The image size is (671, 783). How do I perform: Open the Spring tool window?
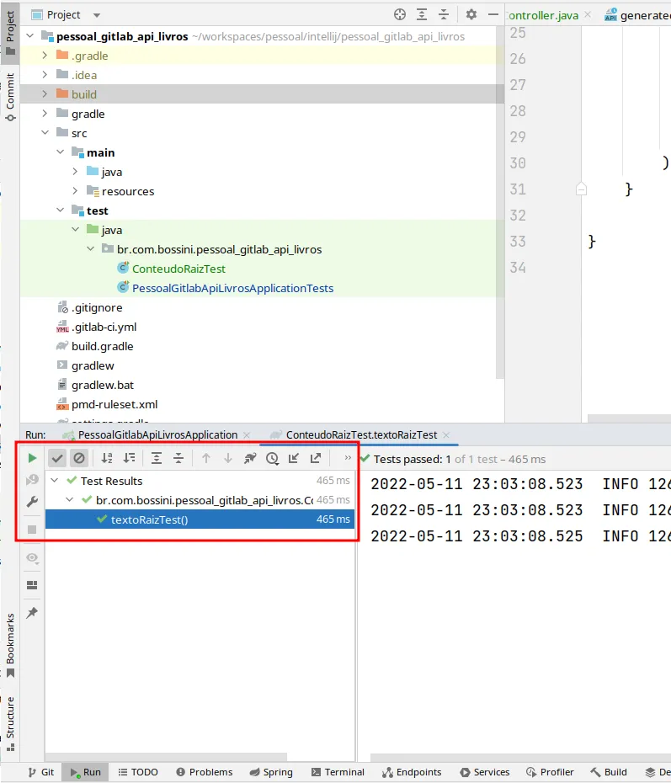pyautogui.click(x=271, y=772)
